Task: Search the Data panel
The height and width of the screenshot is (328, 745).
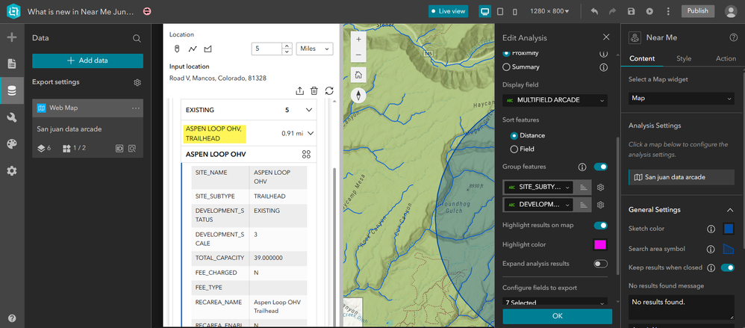Action: click(137, 39)
